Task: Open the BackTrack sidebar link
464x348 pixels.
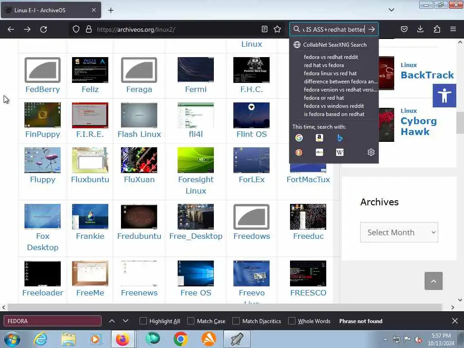Action: 427,75
